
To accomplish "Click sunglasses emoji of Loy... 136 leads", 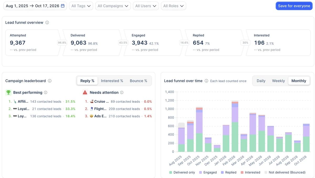I will click(15, 116).
